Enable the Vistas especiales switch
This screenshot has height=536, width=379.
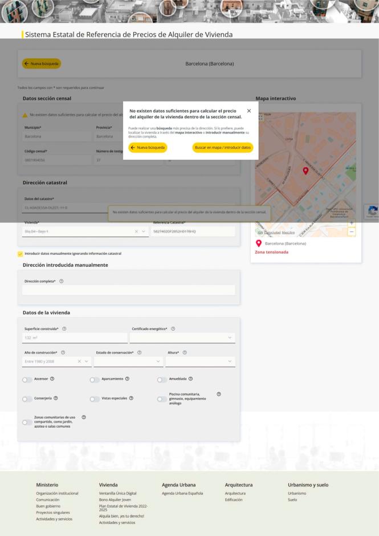tap(95, 399)
